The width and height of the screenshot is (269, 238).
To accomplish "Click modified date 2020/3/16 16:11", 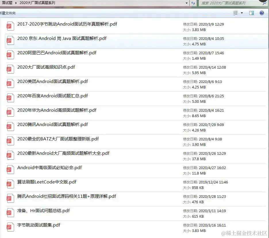I will pos(212,225).
